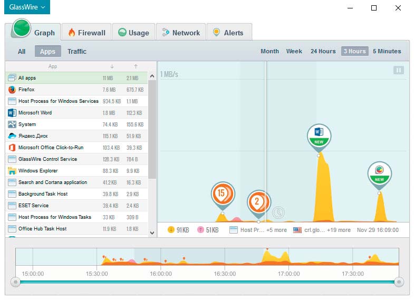Set time range to 5 Minutes
This screenshot has height=300, width=414.
click(387, 51)
